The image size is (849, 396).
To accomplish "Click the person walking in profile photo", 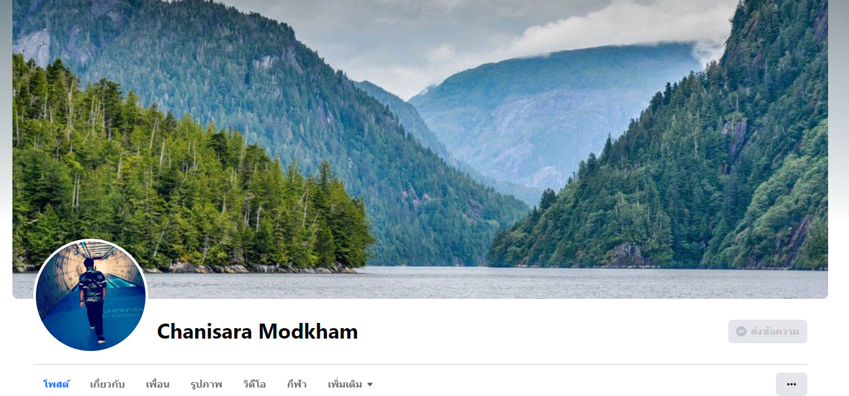I will click(x=92, y=298).
